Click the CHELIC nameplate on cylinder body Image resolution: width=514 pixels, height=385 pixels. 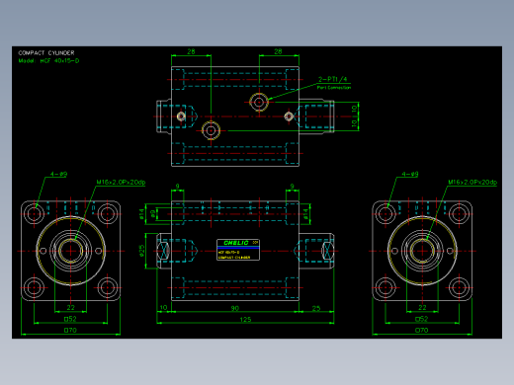click(238, 250)
